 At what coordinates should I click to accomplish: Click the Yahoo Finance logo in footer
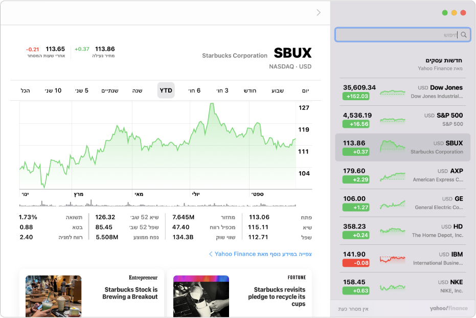(448, 308)
